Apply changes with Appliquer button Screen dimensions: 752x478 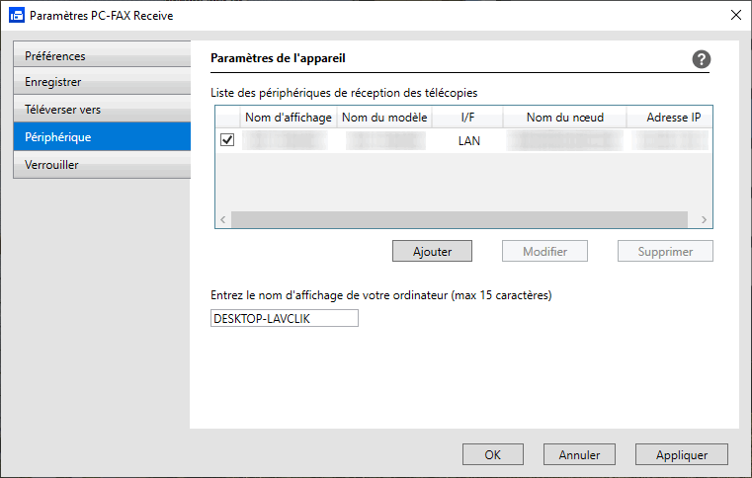[682, 454]
